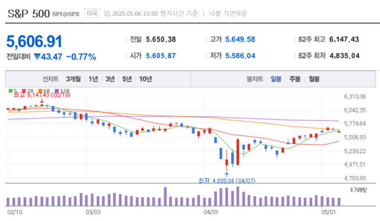Viewport: 380px width, 221px height.
Task: Click the percent change -0.77%
Action: click(81, 57)
